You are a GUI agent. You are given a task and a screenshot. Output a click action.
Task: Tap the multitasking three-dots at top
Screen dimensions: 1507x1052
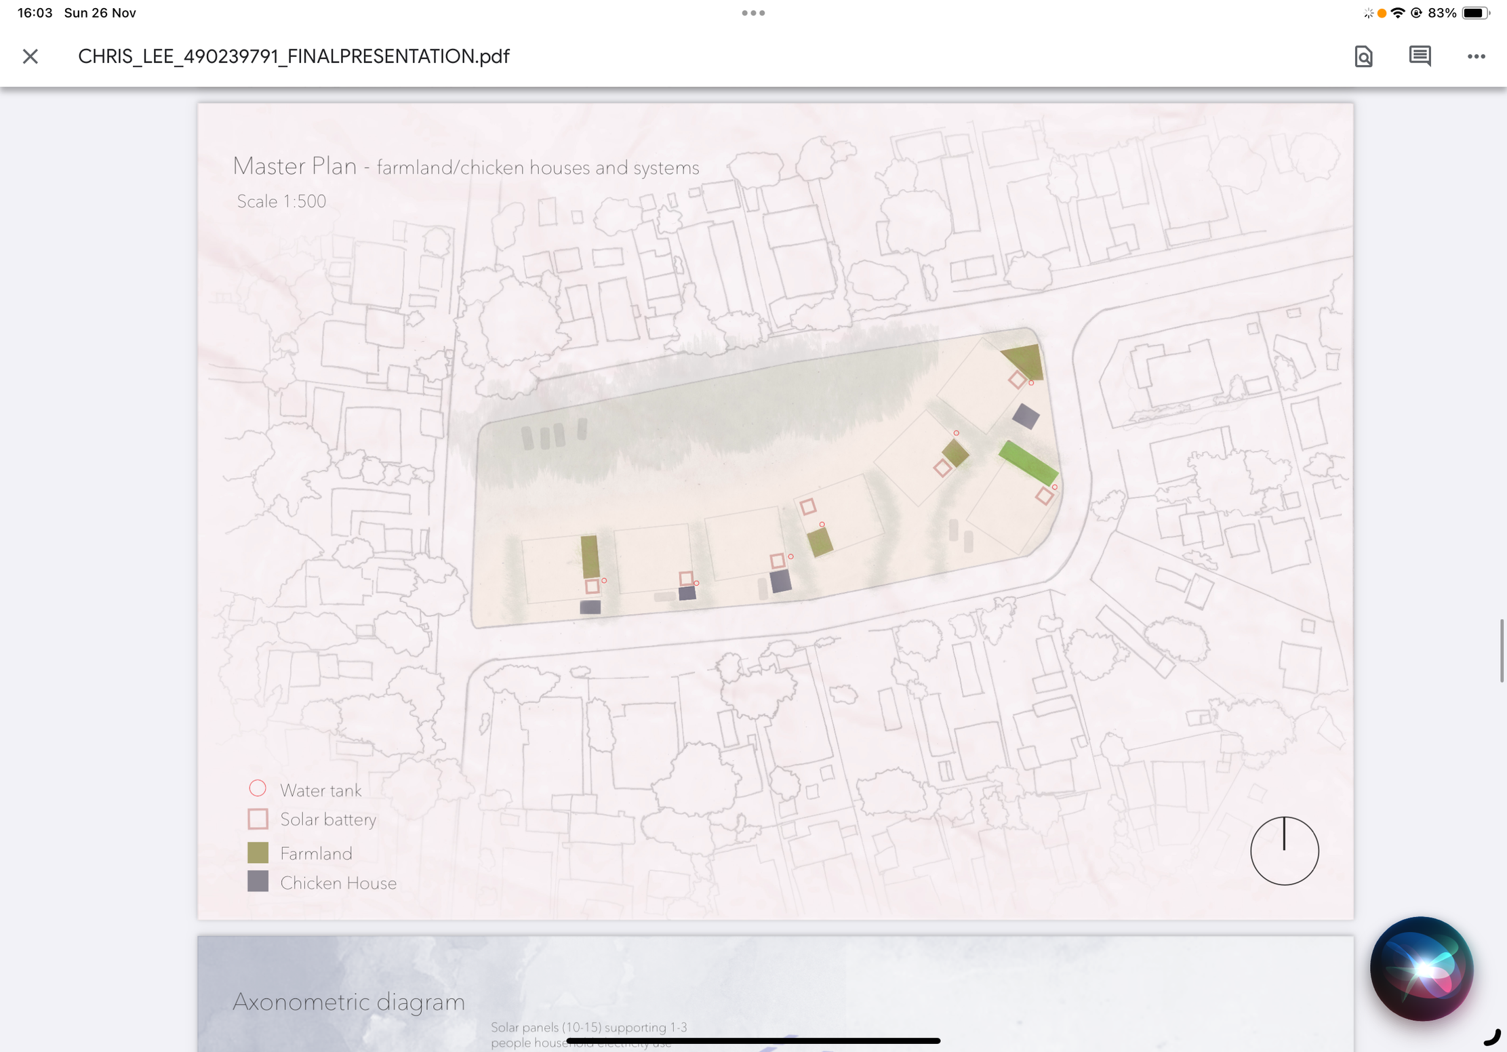click(753, 13)
